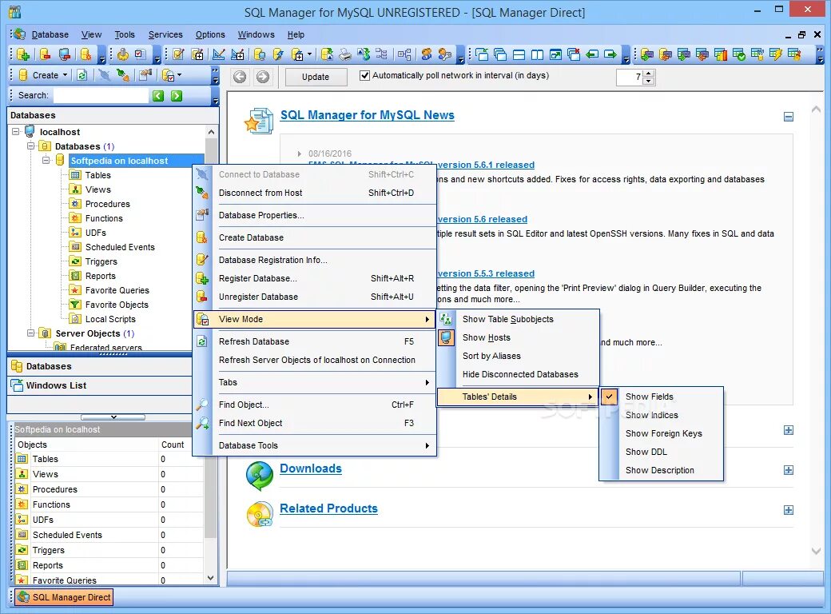Open the Downloads link
Viewport: 831px width, 614px height.
(x=311, y=468)
